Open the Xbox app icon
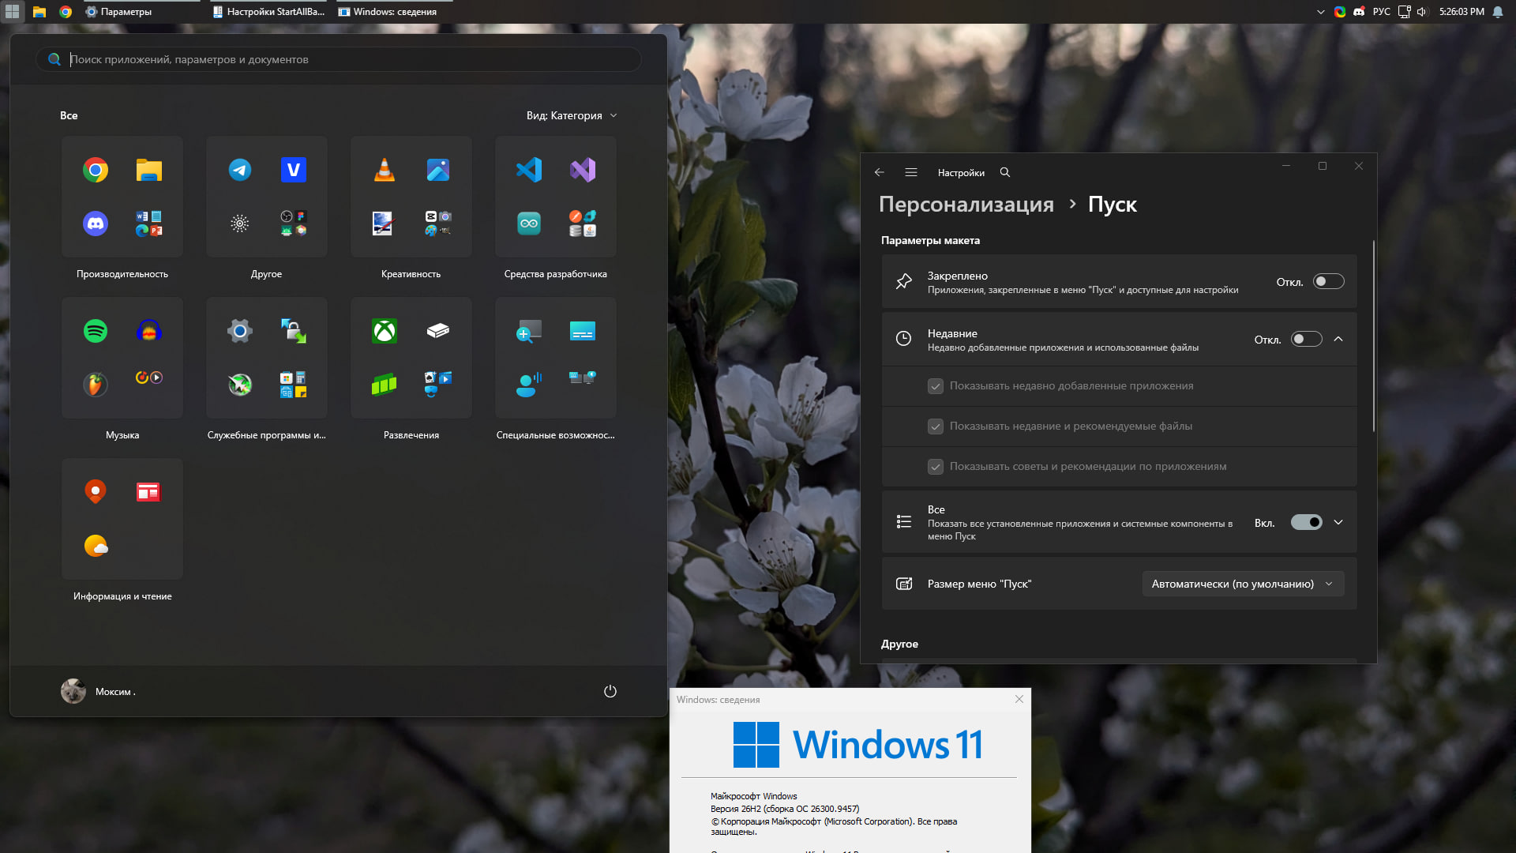The width and height of the screenshot is (1516, 853). point(385,331)
